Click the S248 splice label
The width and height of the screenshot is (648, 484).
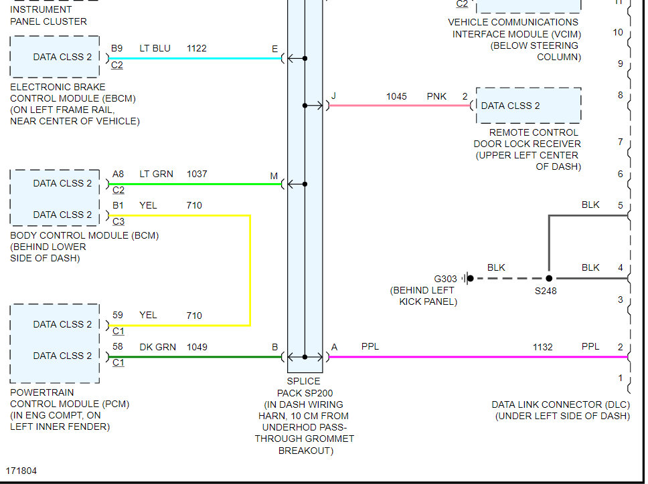(546, 291)
